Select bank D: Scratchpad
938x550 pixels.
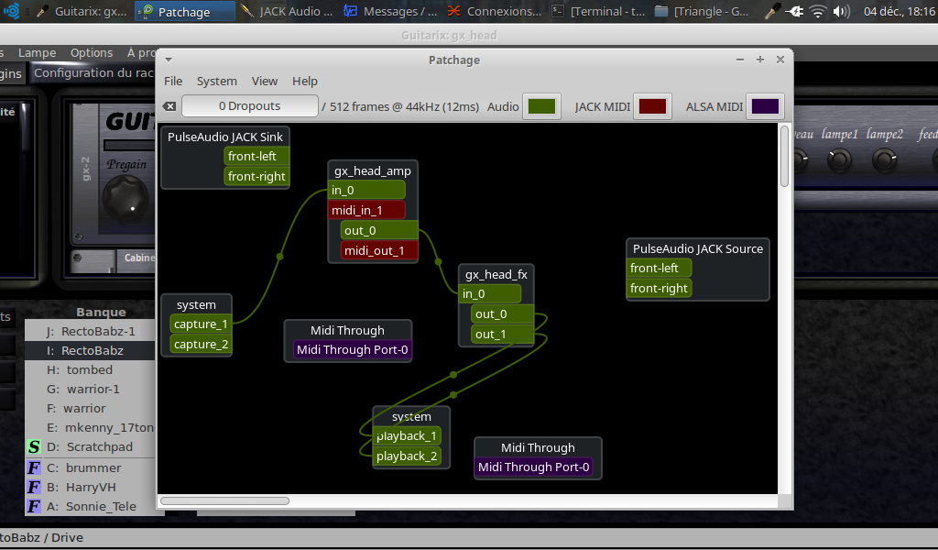(x=91, y=447)
